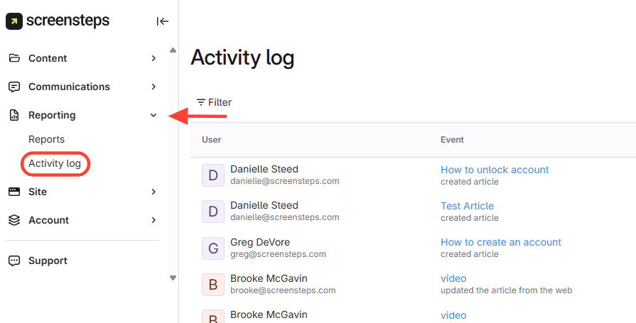Click the sidebar scroll down arrow
636x323 pixels.
click(x=173, y=278)
